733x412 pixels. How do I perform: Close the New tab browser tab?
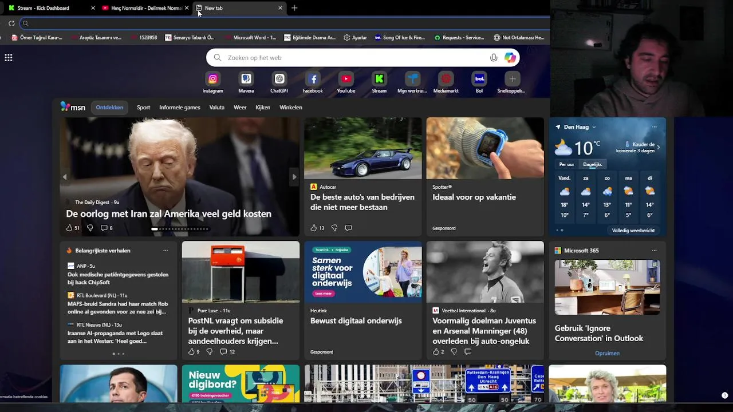click(280, 8)
